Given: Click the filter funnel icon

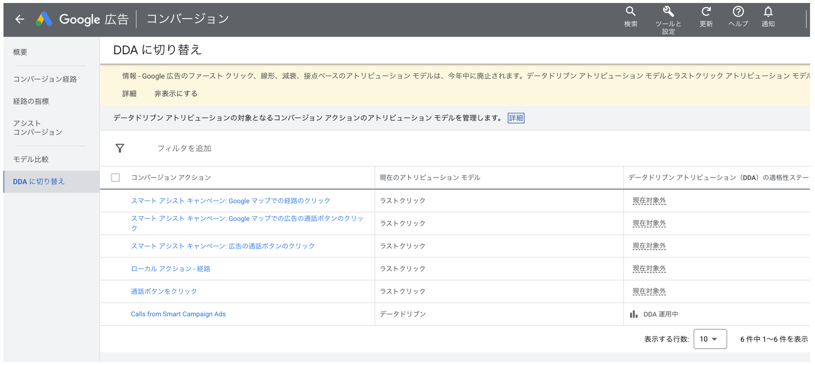Looking at the screenshot, I should click(x=120, y=148).
